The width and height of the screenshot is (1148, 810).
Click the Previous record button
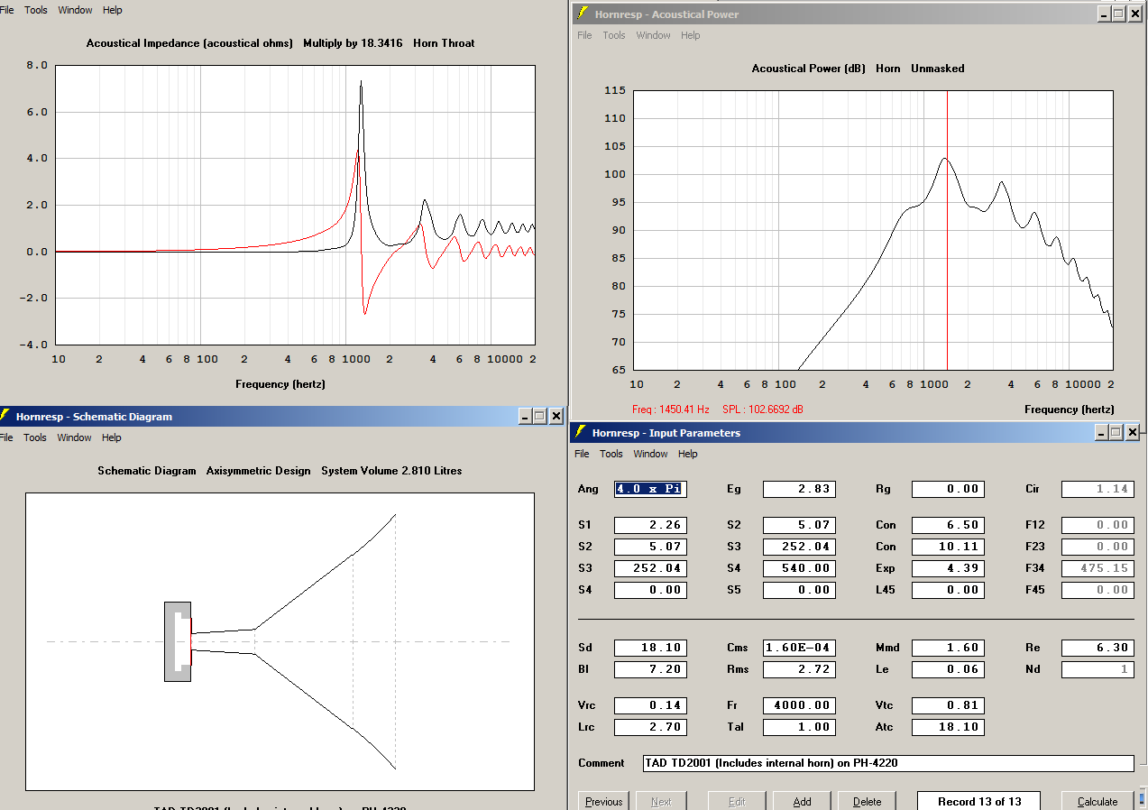[603, 801]
